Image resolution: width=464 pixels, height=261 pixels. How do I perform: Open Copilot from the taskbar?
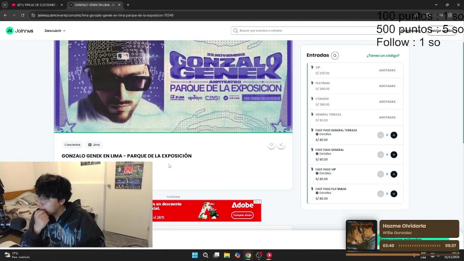pyautogui.click(x=237, y=255)
